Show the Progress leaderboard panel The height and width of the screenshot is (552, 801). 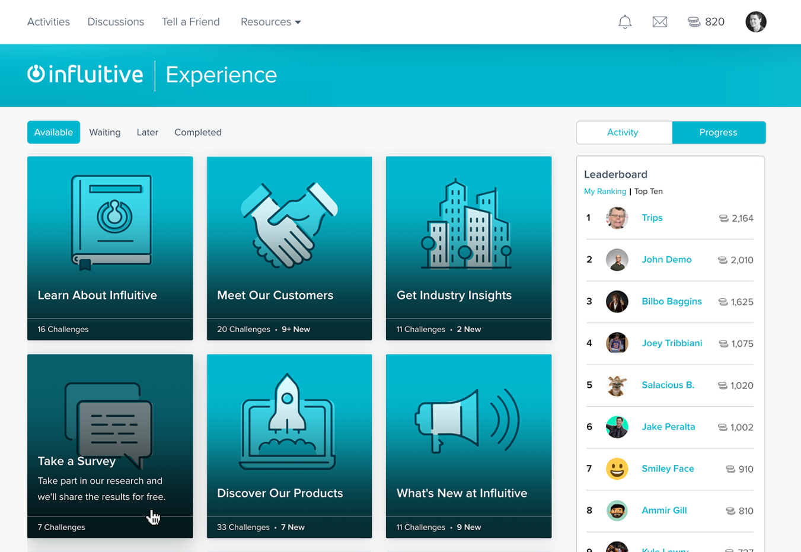click(x=719, y=132)
